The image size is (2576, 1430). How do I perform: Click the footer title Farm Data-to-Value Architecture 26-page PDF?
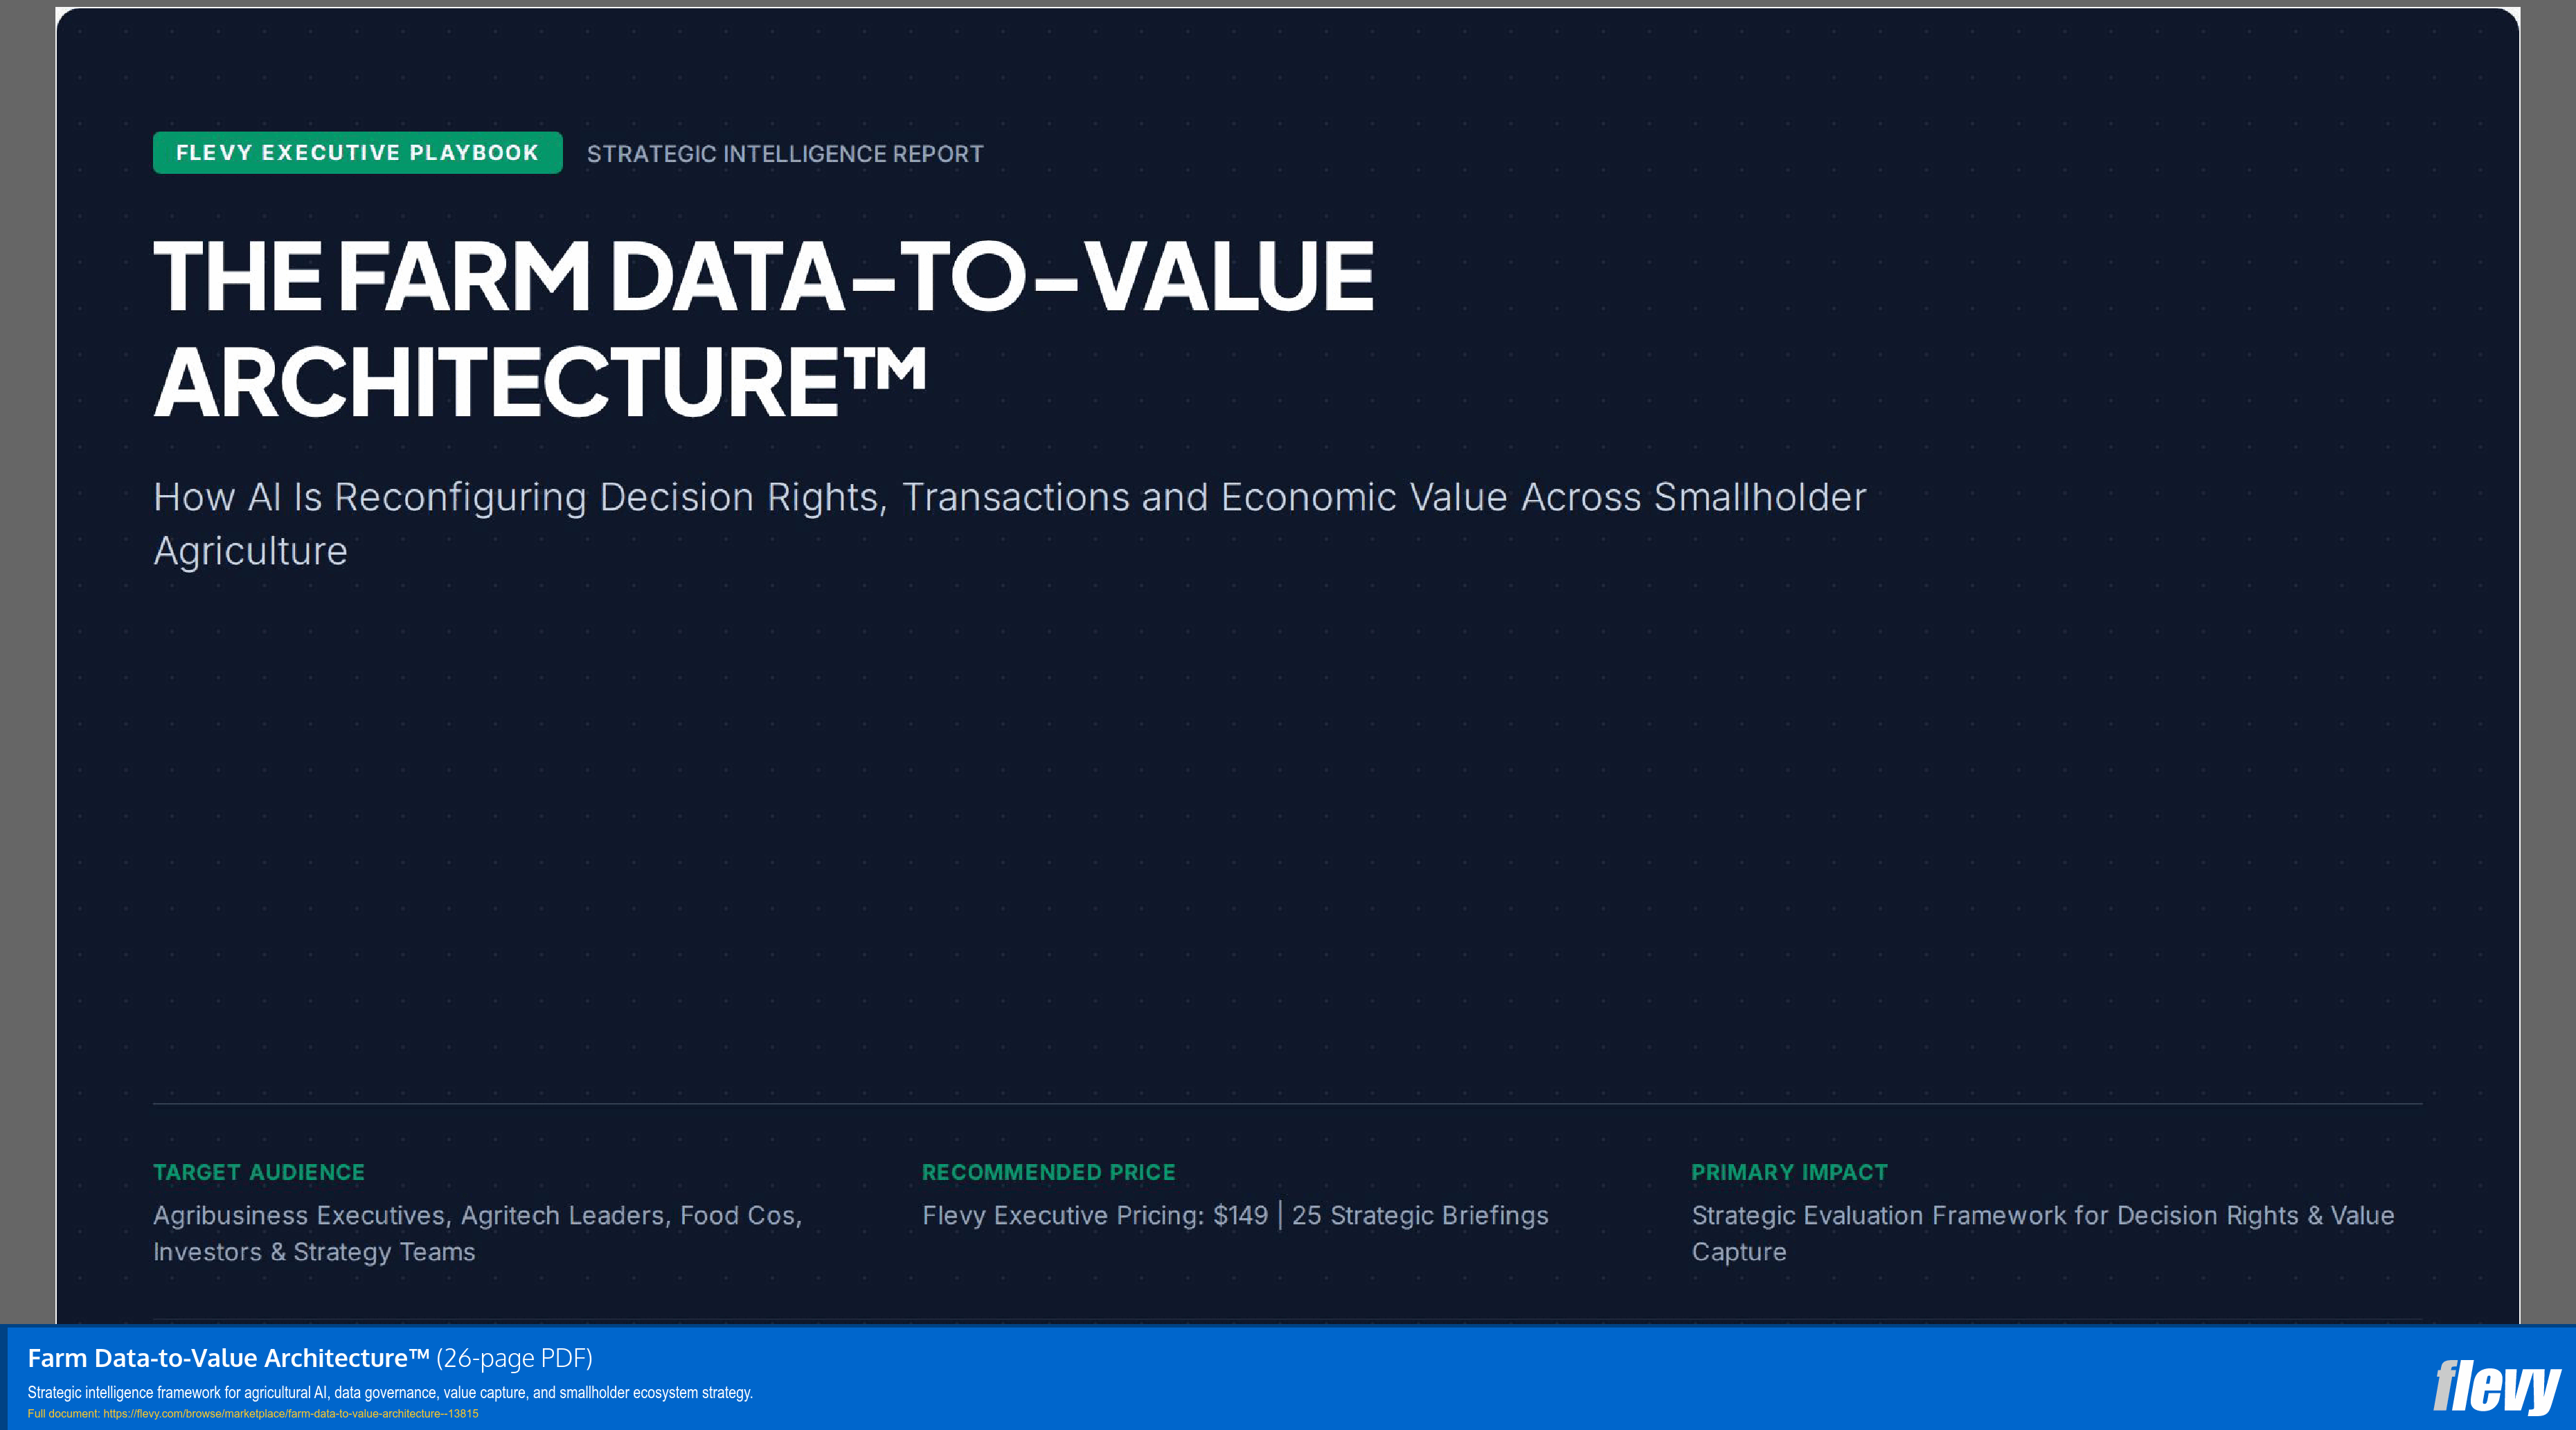310,1358
